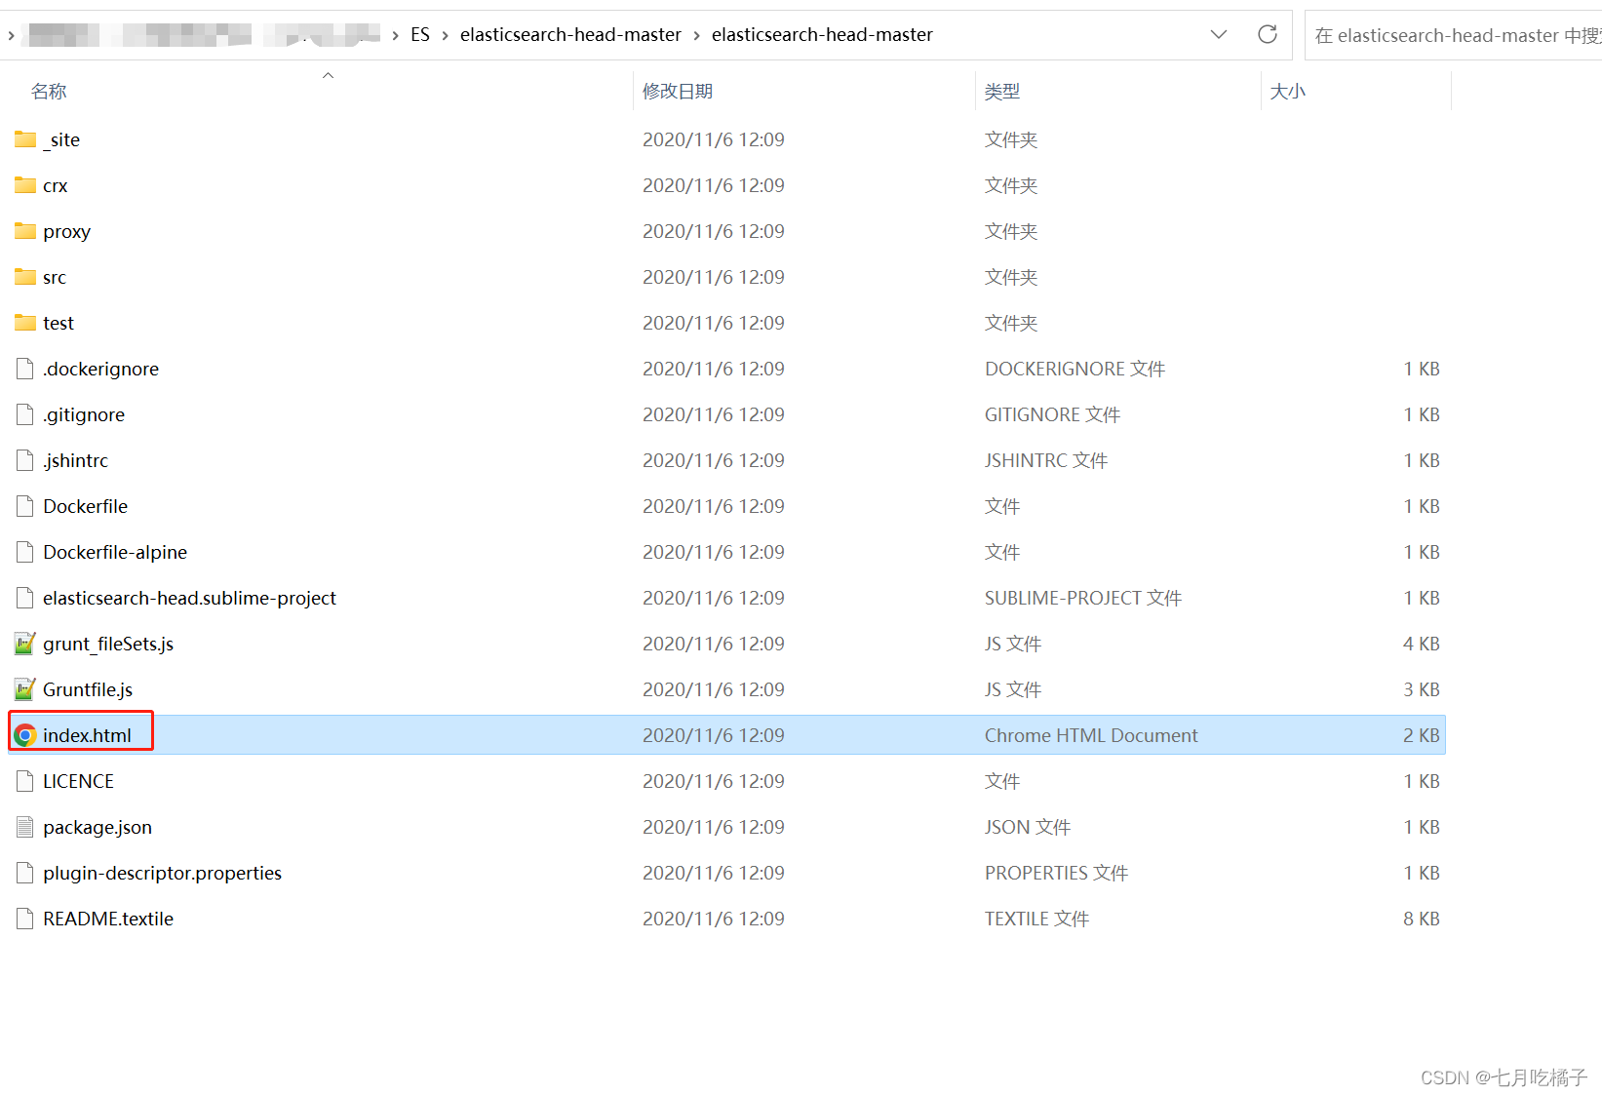Click the JSON 文件 type cell
The image size is (1602, 1096).
point(1028,827)
